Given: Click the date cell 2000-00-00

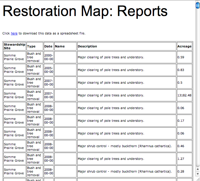Looking at the screenshot, I should 48,57.
